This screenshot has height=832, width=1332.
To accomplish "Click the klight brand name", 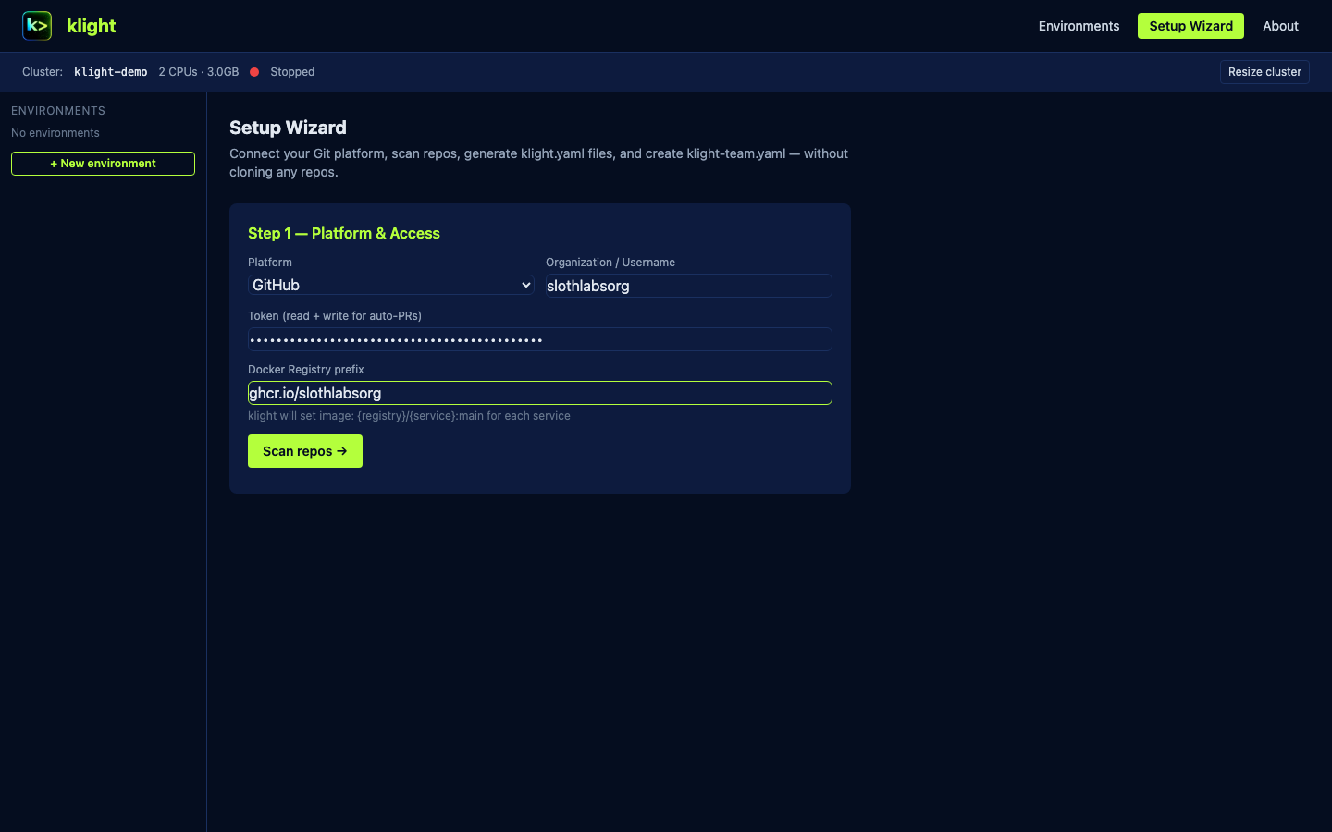I will point(92,26).
